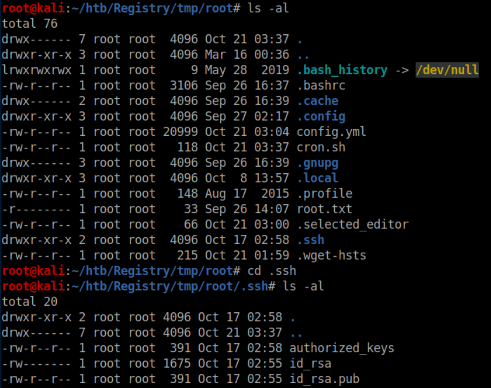Image resolution: width=491 pixels, height=388 pixels.
Task: Click the .selected_editor file entry
Action: [x=352, y=225]
